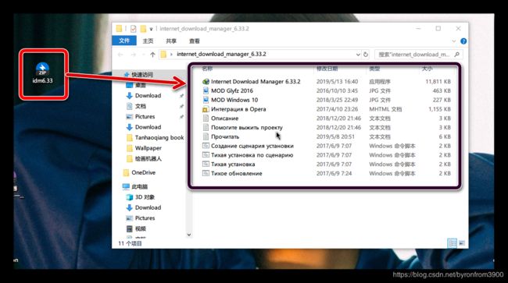Select the MOD Glyfz 2016 file
The width and height of the screenshot is (508, 283).
(x=232, y=90)
